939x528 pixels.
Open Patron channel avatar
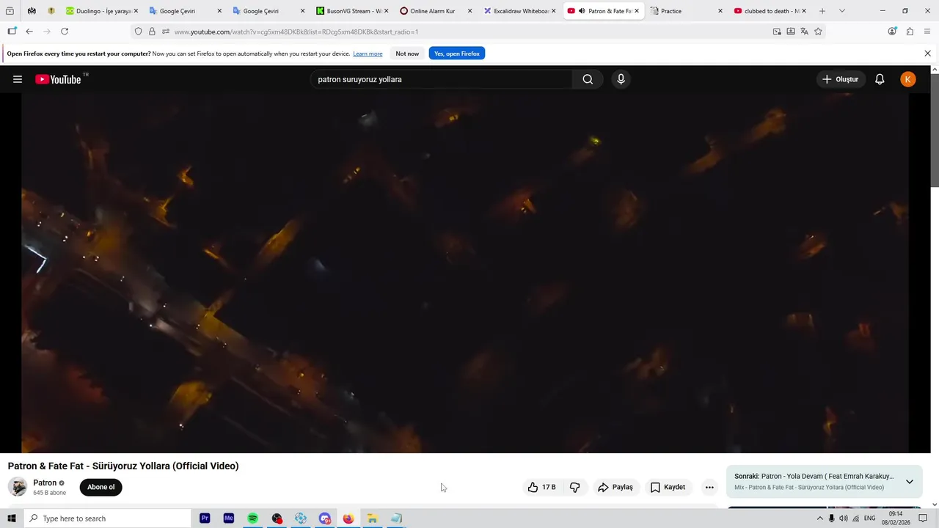tap(18, 487)
